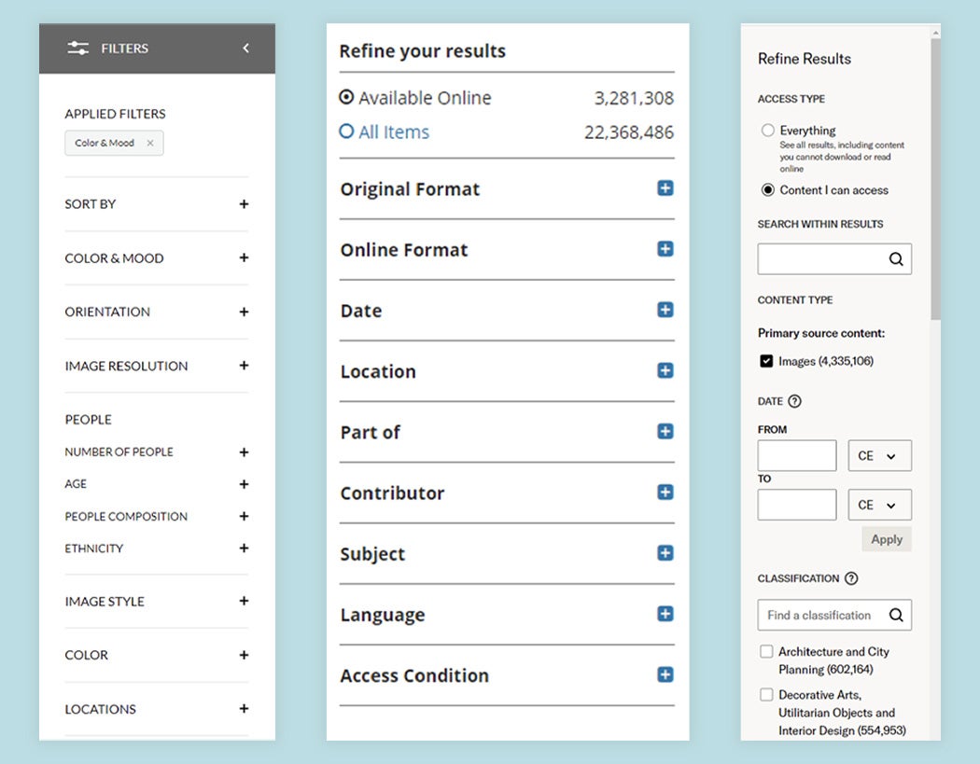Click the FROM date input field
Image resolution: width=980 pixels, height=764 pixels.
pos(797,456)
